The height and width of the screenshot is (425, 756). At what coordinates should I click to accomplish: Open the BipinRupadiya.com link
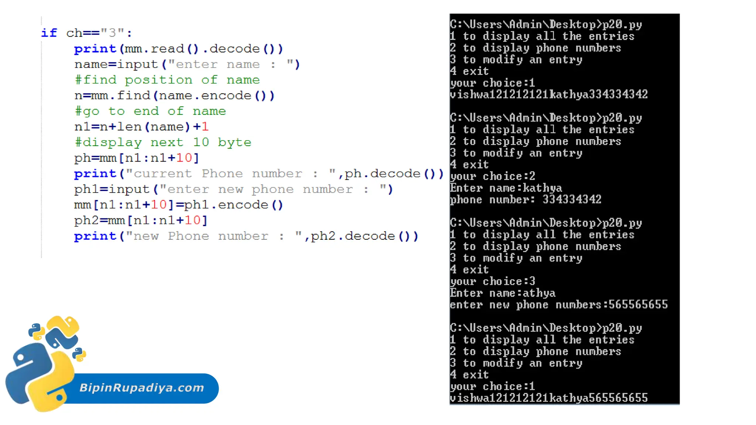click(x=142, y=388)
